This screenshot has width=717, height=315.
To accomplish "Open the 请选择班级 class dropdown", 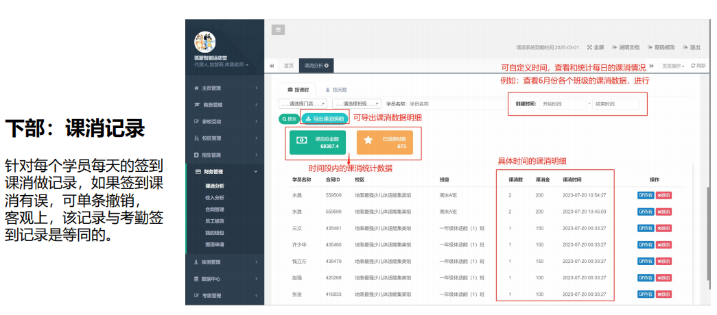I will (x=356, y=104).
